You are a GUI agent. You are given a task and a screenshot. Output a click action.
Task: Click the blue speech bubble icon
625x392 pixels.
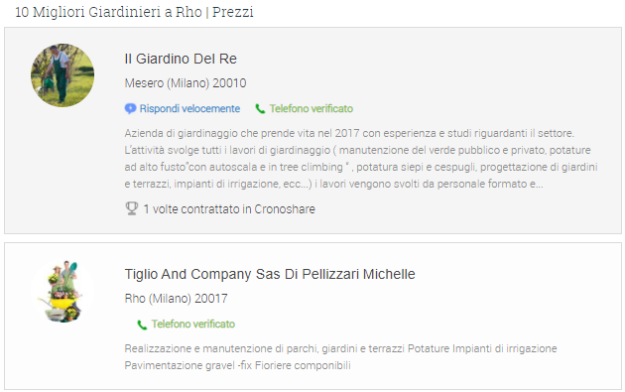point(130,109)
